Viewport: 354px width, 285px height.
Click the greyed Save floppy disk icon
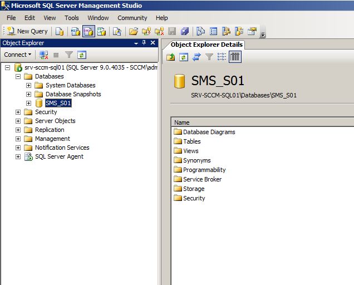[172, 31]
